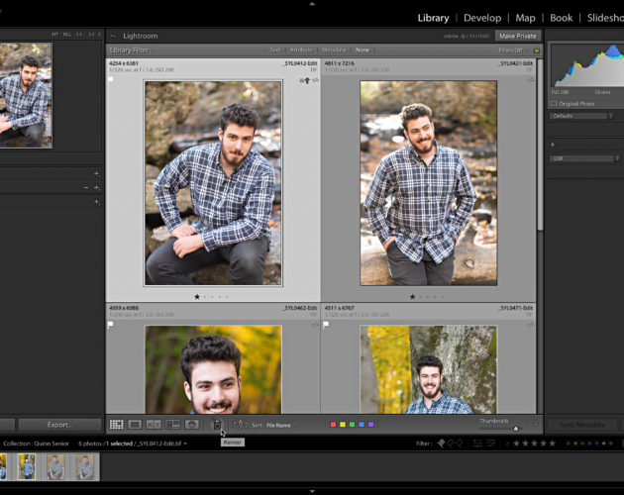Enable the Original Photo checkbox
This screenshot has height=495, width=624.
tap(554, 104)
